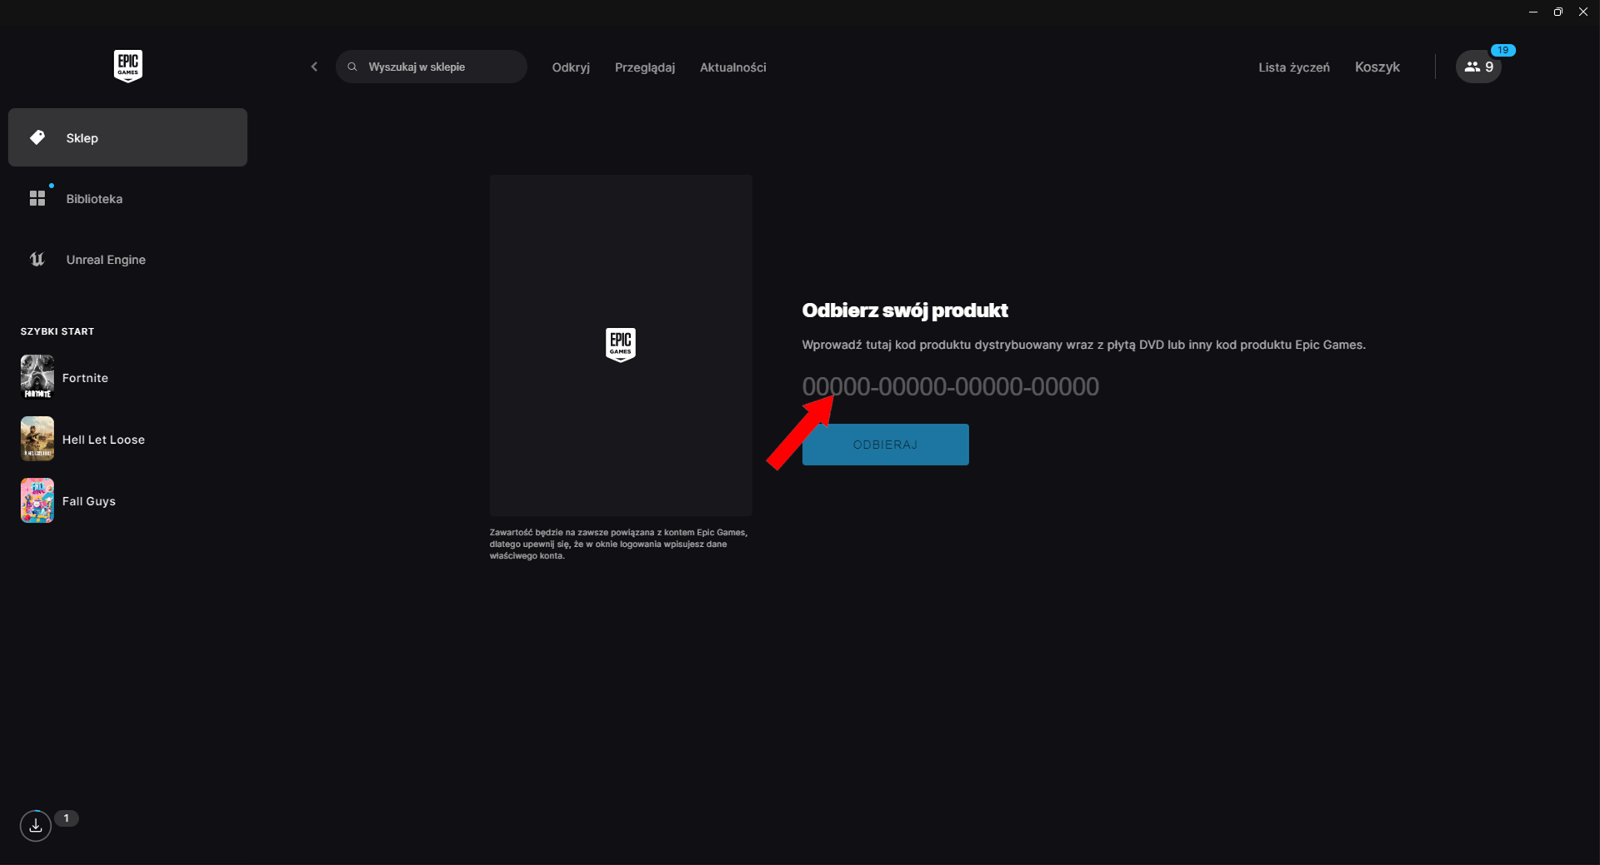The width and height of the screenshot is (1600, 865).
Task: Go back with the left chevron arrow
Action: pos(314,67)
